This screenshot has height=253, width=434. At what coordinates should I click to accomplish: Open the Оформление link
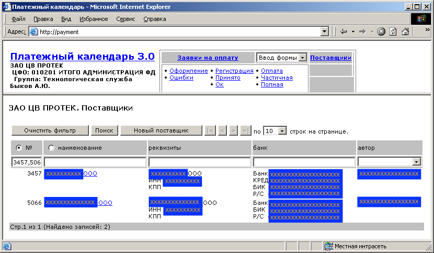click(x=188, y=71)
